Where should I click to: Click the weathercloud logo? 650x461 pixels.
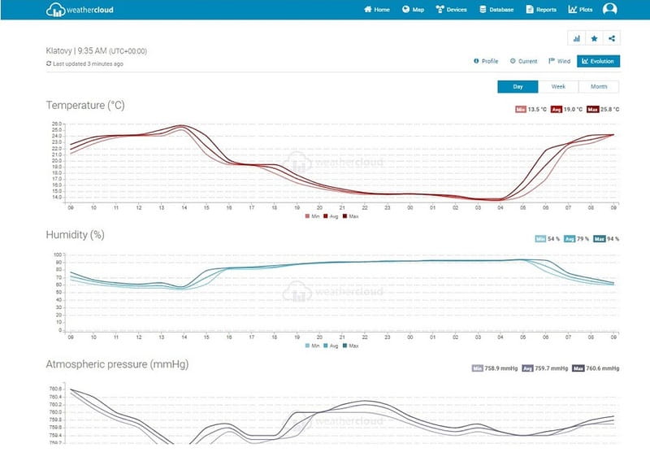(80, 10)
